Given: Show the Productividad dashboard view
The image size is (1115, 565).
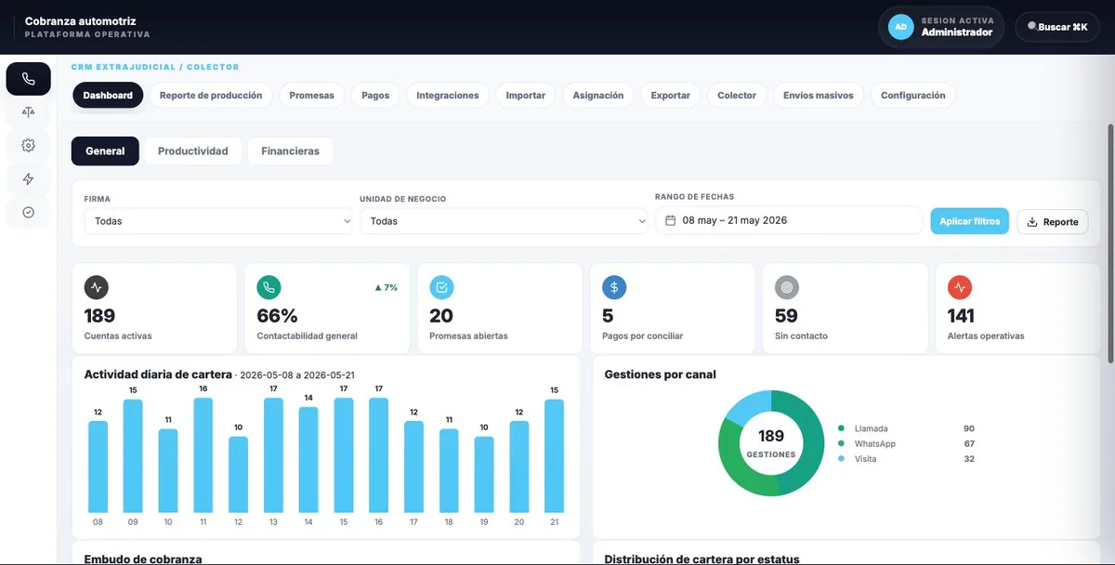Looking at the screenshot, I should tap(193, 151).
